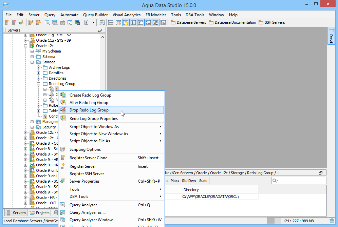Open SSH Servers folder shortcut
This screenshot has height=227, width=338.
point(271,22)
